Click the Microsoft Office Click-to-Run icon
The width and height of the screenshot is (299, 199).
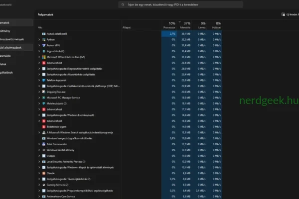[44, 57]
